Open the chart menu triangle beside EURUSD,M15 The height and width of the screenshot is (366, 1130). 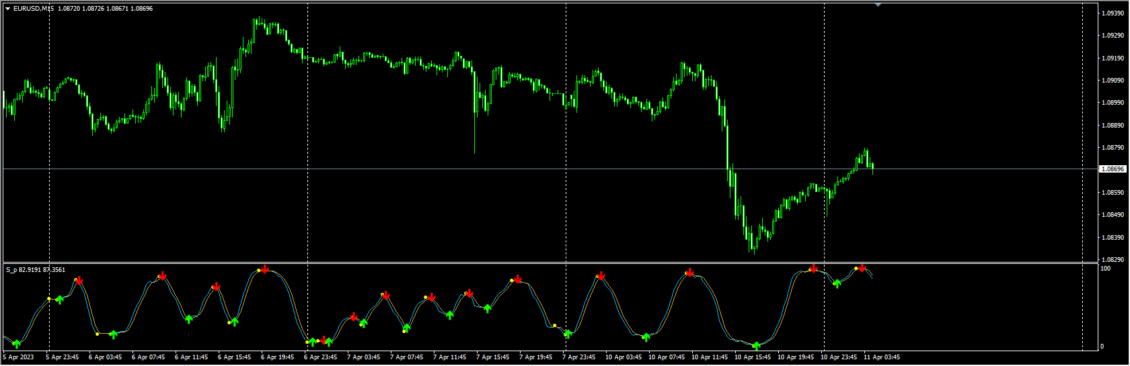click(7, 9)
